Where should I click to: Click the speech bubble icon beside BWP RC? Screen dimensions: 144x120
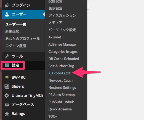(7, 77)
